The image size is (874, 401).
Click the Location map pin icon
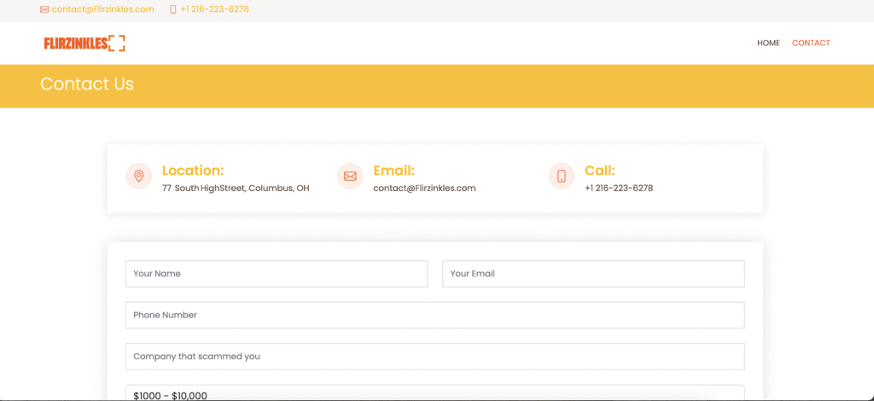click(139, 177)
